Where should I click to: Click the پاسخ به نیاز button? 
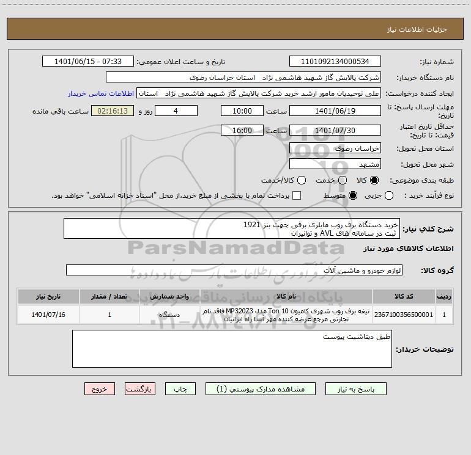click(x=356, y=389)
